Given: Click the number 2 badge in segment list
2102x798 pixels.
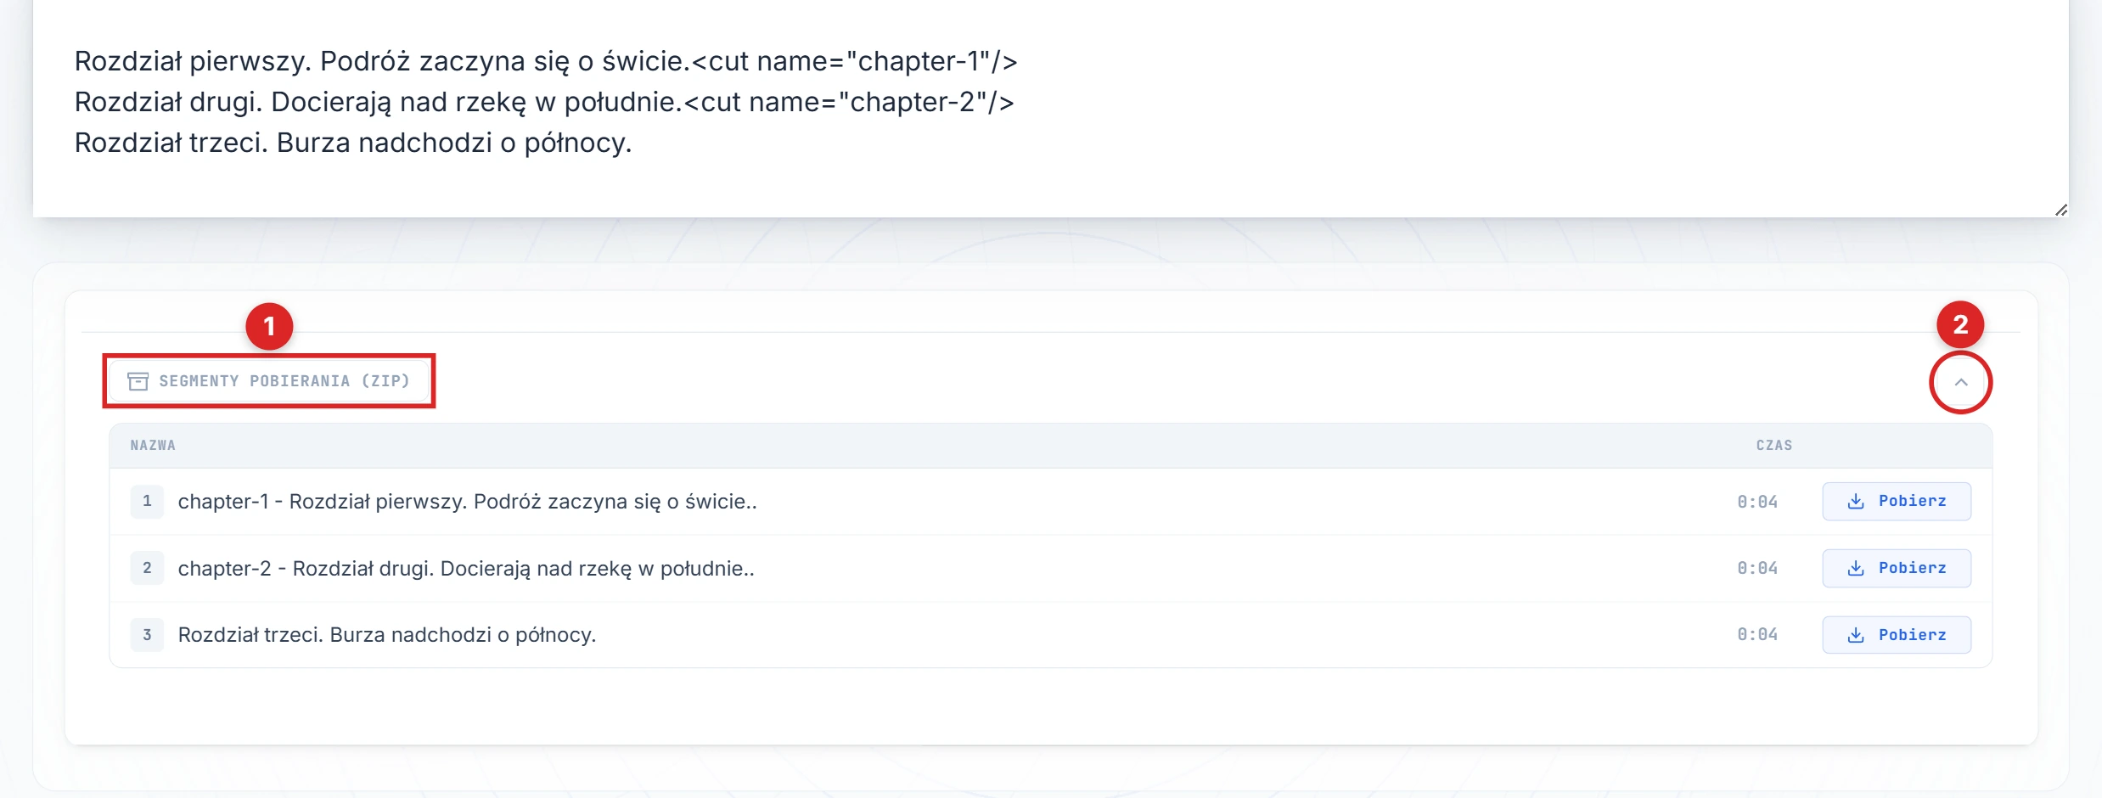Looking at the screenshot, I should click(x=147, y=568).
